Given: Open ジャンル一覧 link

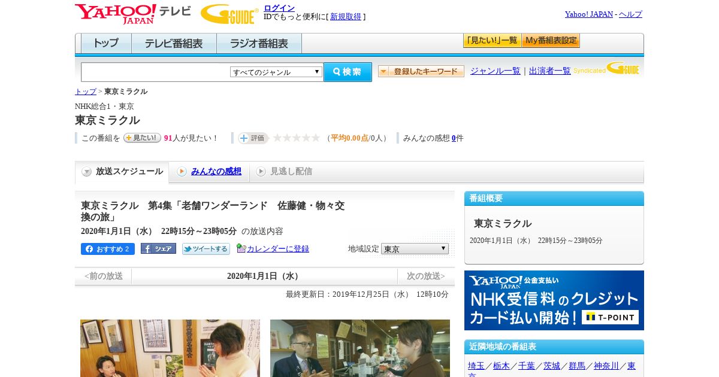Looking at the screenshot, I should [x=496, y=71].
